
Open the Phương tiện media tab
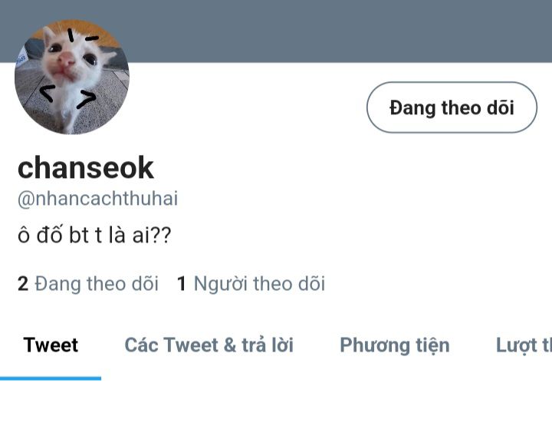[x=395, y=345]
